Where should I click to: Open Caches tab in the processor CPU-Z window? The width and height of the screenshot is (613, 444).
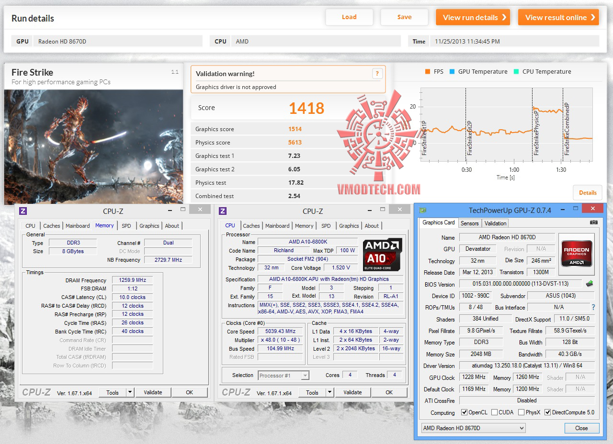pyautogui.click(x=251, y=226)
